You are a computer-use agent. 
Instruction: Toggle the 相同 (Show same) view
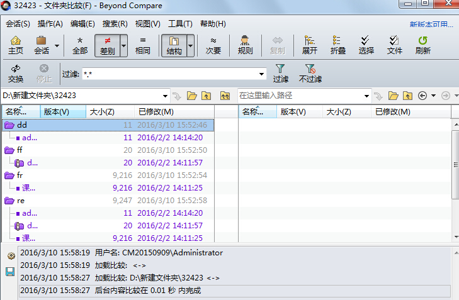click(143, 45)
